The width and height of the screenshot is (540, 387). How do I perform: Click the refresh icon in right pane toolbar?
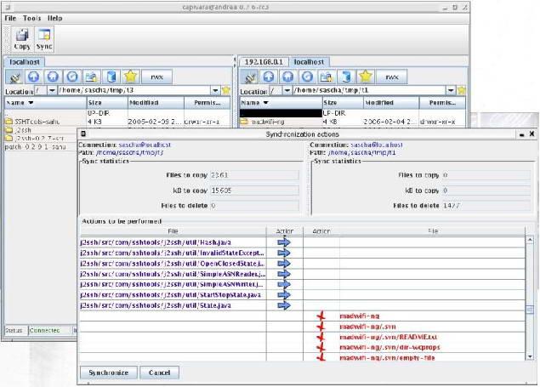(307, 77)
